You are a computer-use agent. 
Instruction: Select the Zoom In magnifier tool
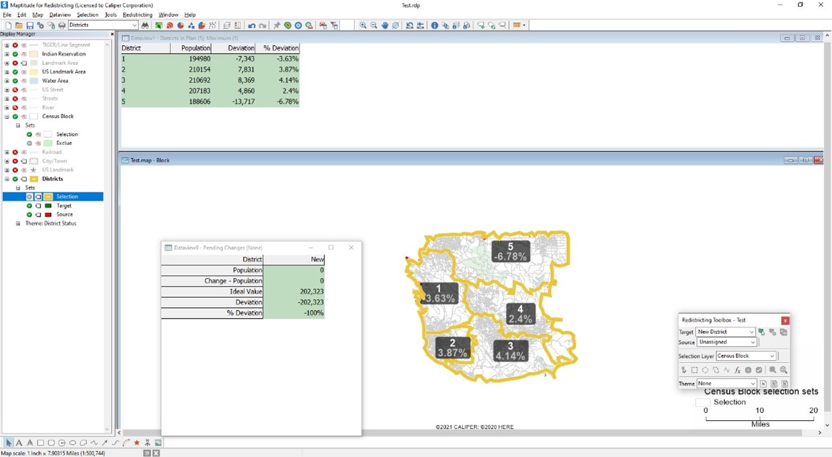363,25
